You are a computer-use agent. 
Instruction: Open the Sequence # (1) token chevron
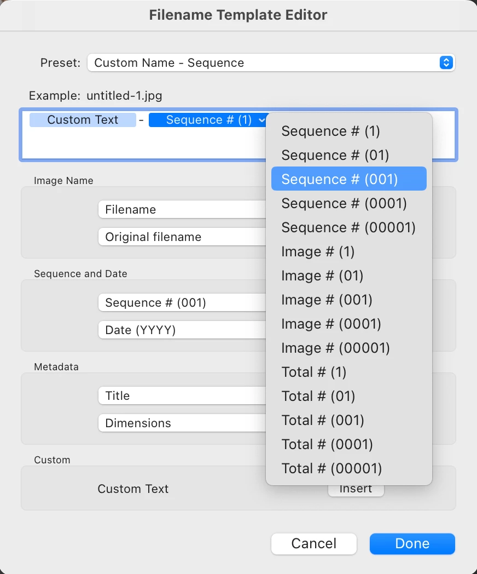pos(262,120)
